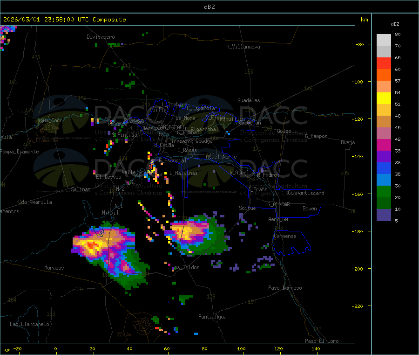This screenshot has width=419, height=355.
Task: Click the El_Desvio map label
Action: (108, 177)
